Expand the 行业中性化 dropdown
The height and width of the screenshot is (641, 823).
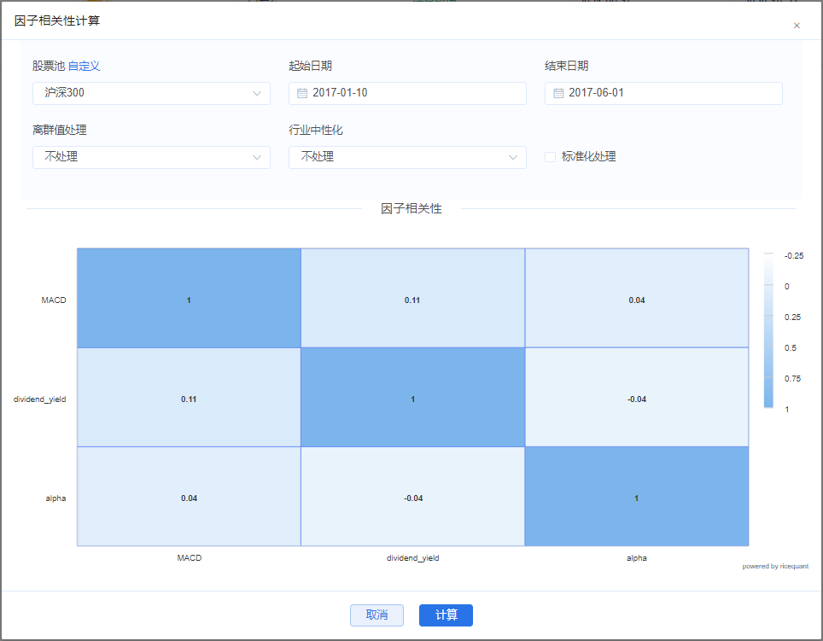point(407,157)
